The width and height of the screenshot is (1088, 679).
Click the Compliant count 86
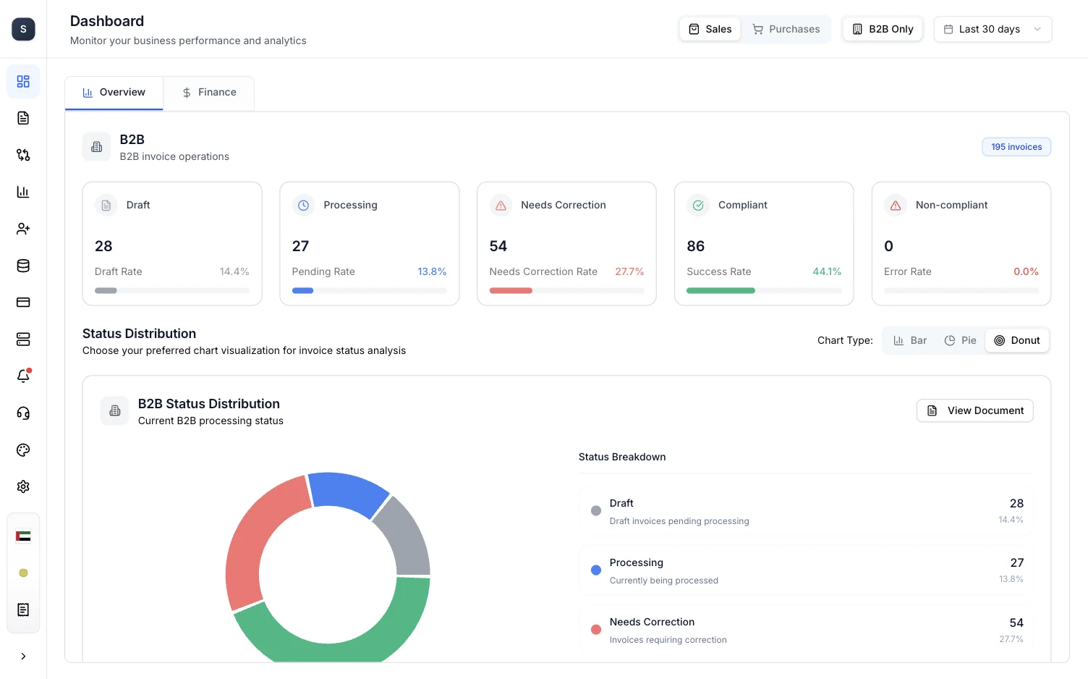[696, 246]
